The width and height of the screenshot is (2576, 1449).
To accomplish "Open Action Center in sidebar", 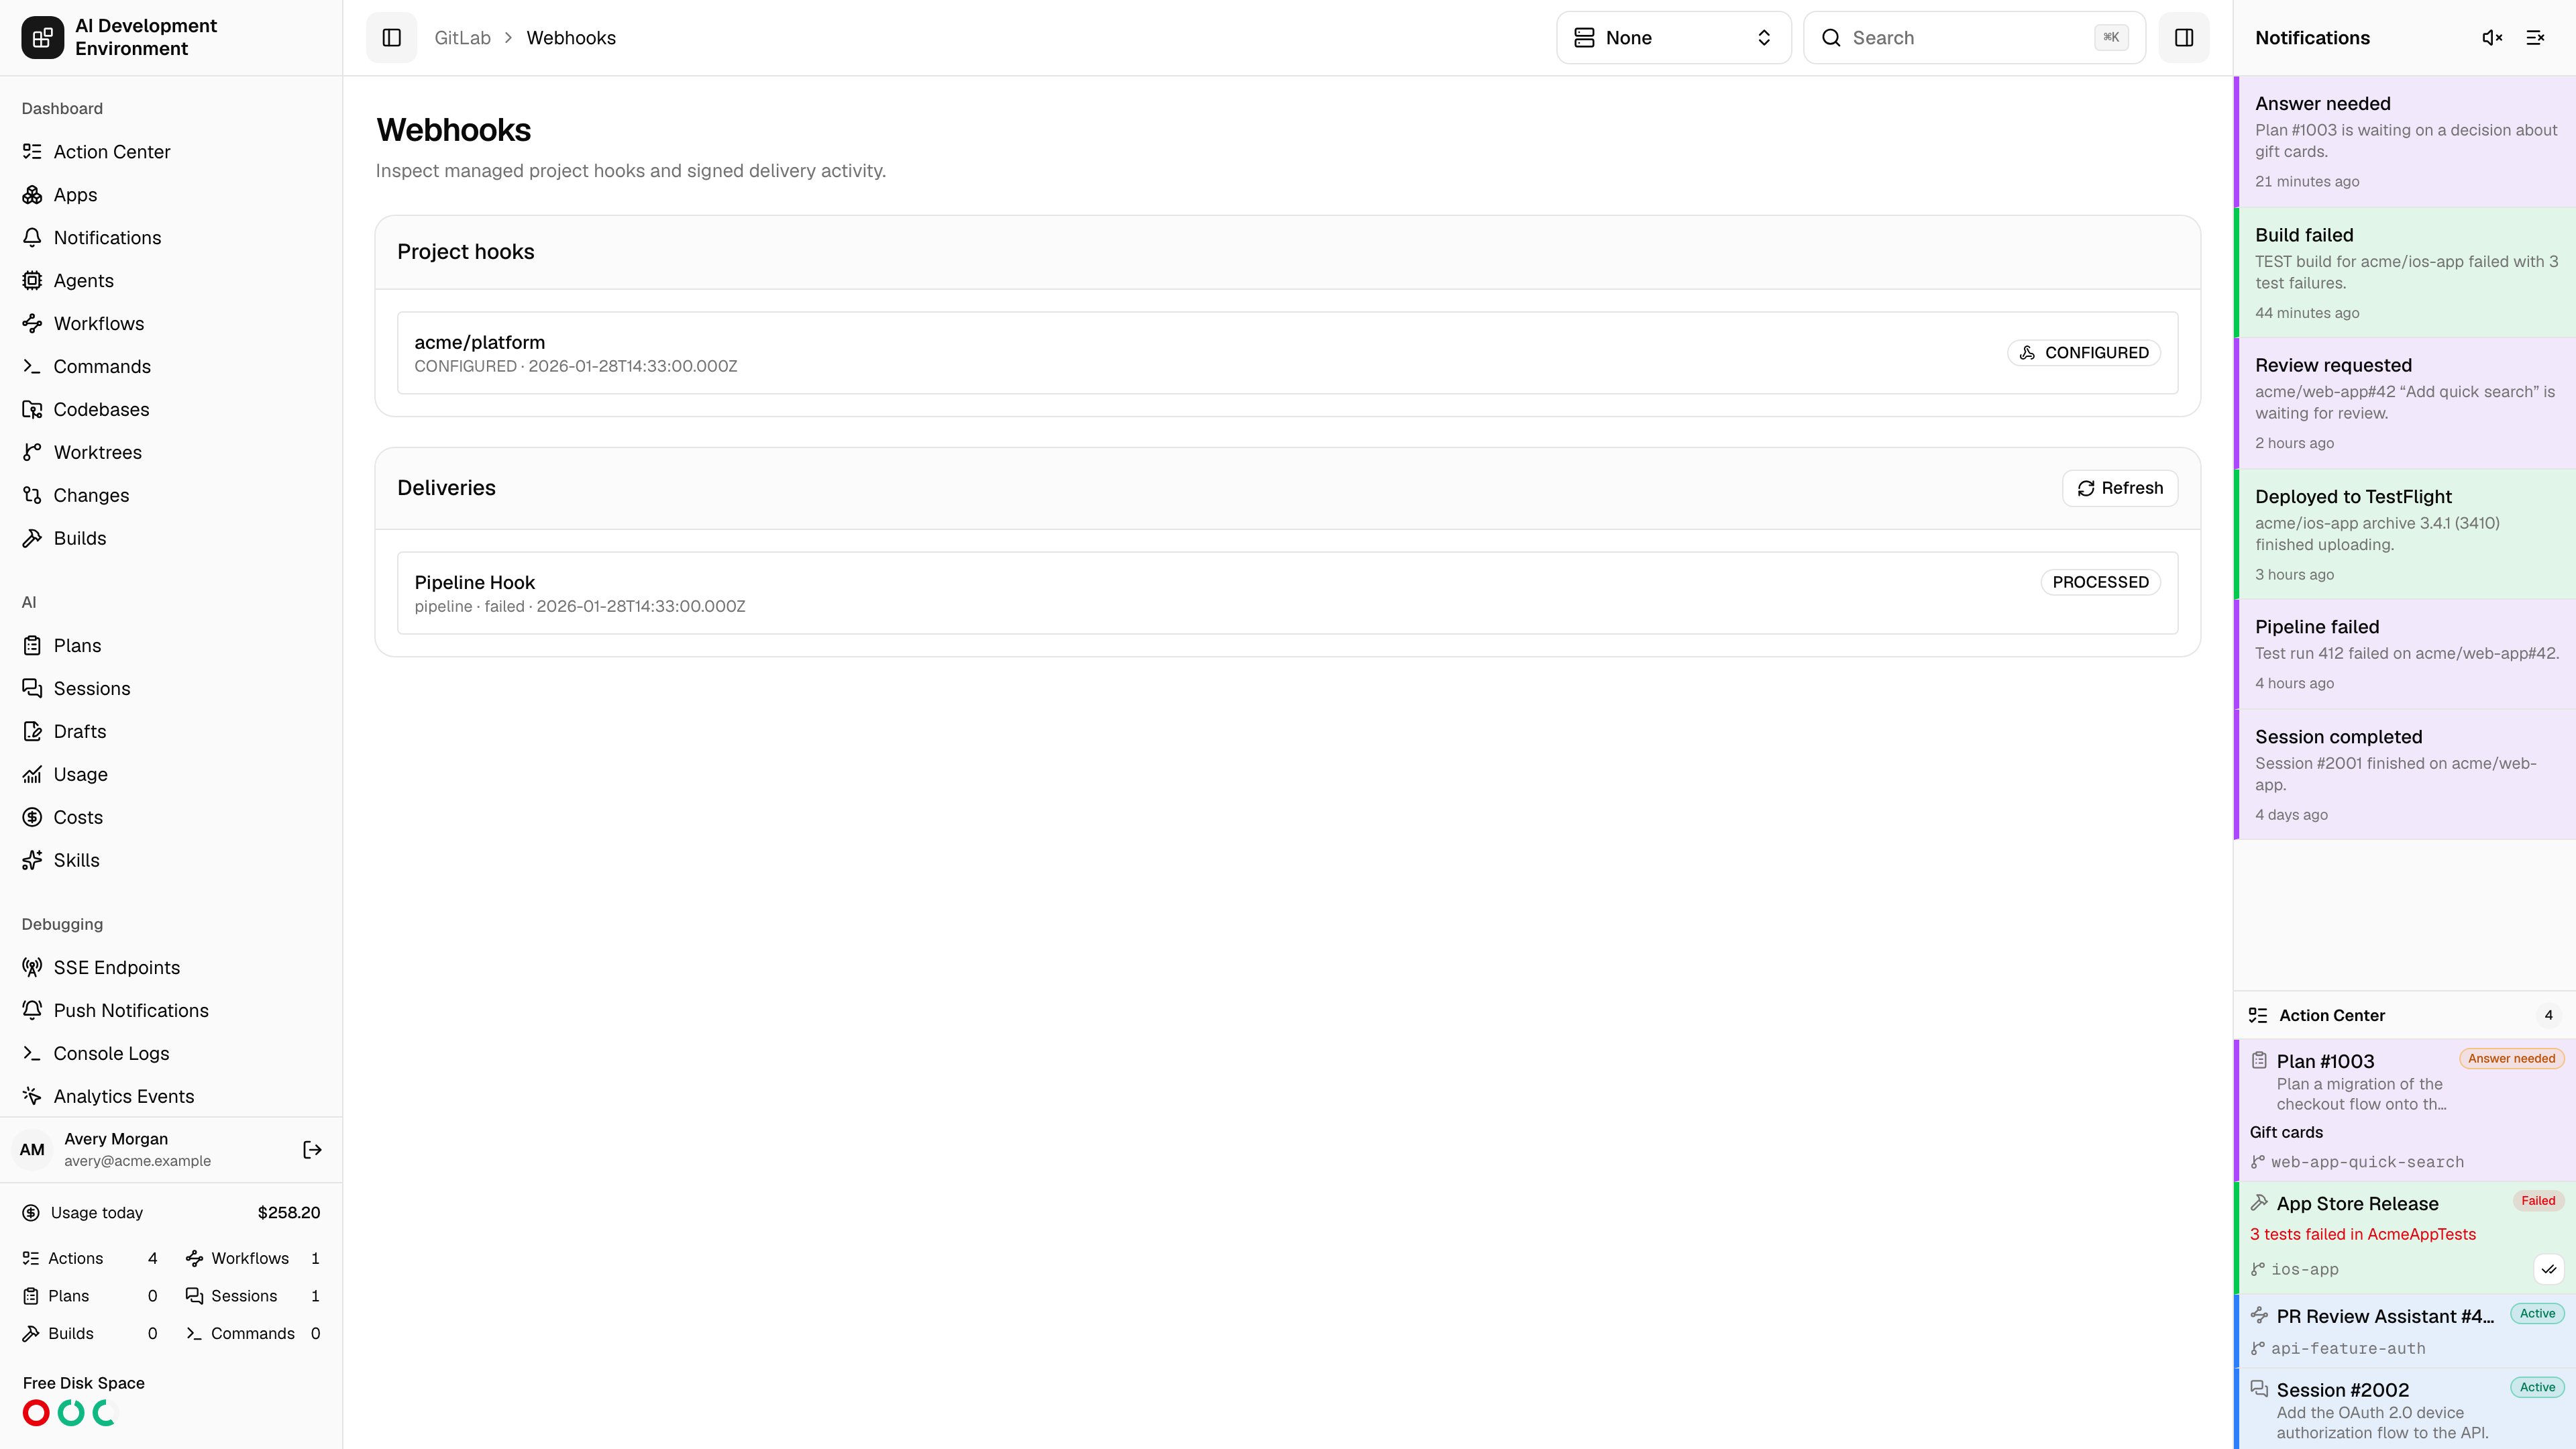I will (171, 152).
